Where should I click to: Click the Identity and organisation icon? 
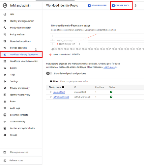coord(5,21)
